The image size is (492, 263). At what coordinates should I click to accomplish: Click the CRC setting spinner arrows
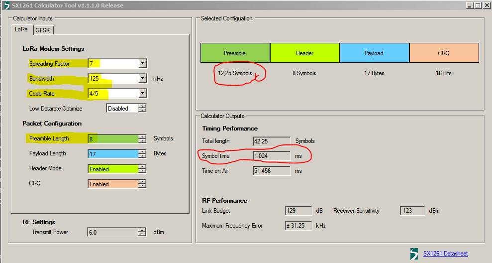142,184
